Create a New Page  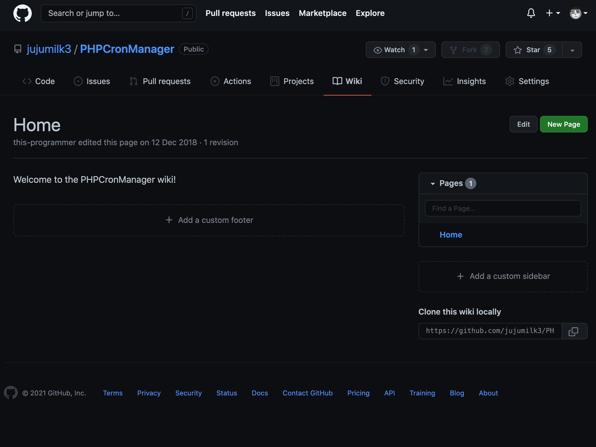click(564, 124)
